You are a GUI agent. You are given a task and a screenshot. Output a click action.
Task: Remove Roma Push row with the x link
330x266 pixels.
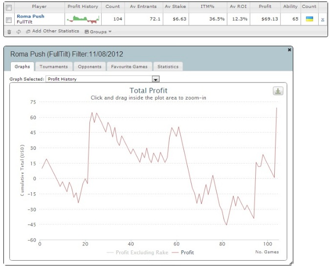pos(323,20)
